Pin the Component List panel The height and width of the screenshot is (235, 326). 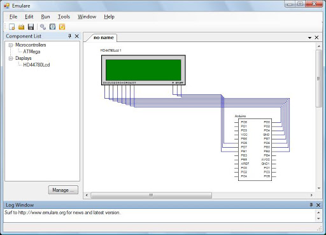(x=69, y=36)
